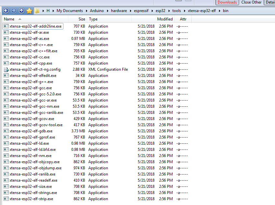This screenshot has height=205, width=275.
Task: Expand breadcrumb arrow after H
Action: pyautogui.click(x=53, y=11)
